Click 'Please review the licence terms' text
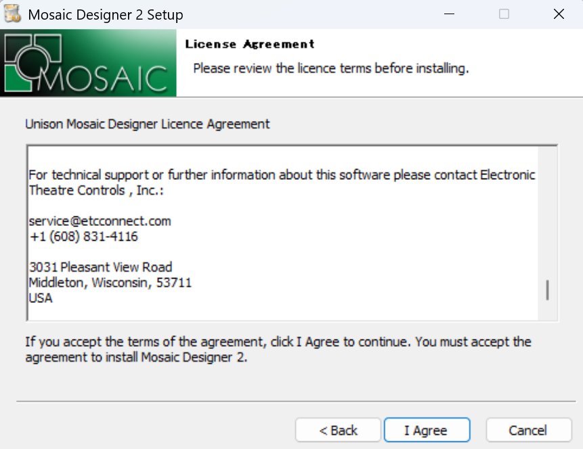Viewport: 583px width, 449px height. pyautogui.click(x=331, y=69)
